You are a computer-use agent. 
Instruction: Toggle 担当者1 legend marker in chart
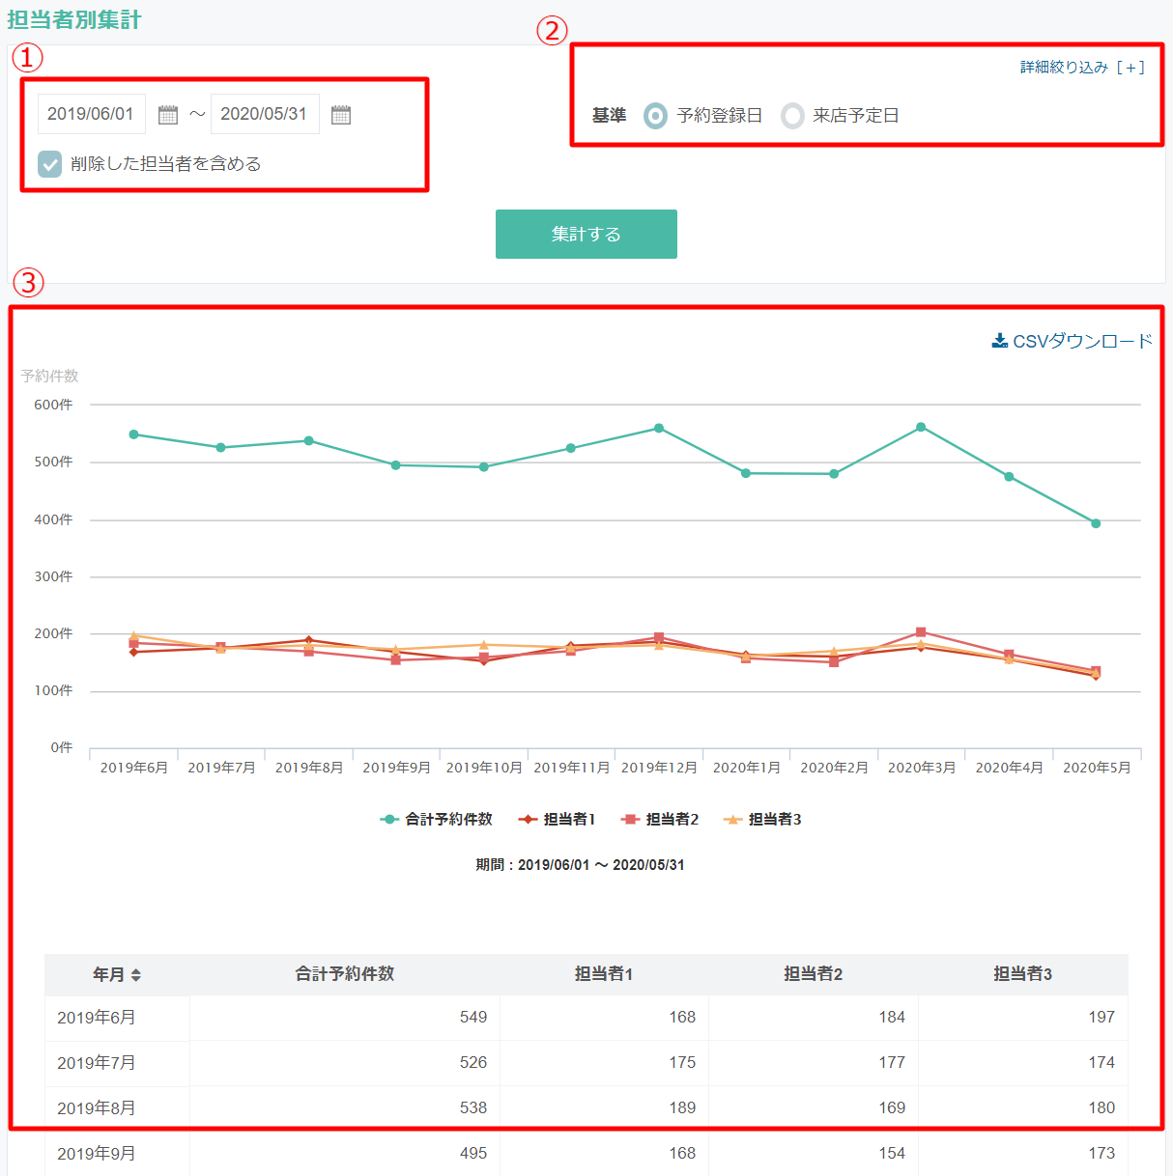(528, 820)
